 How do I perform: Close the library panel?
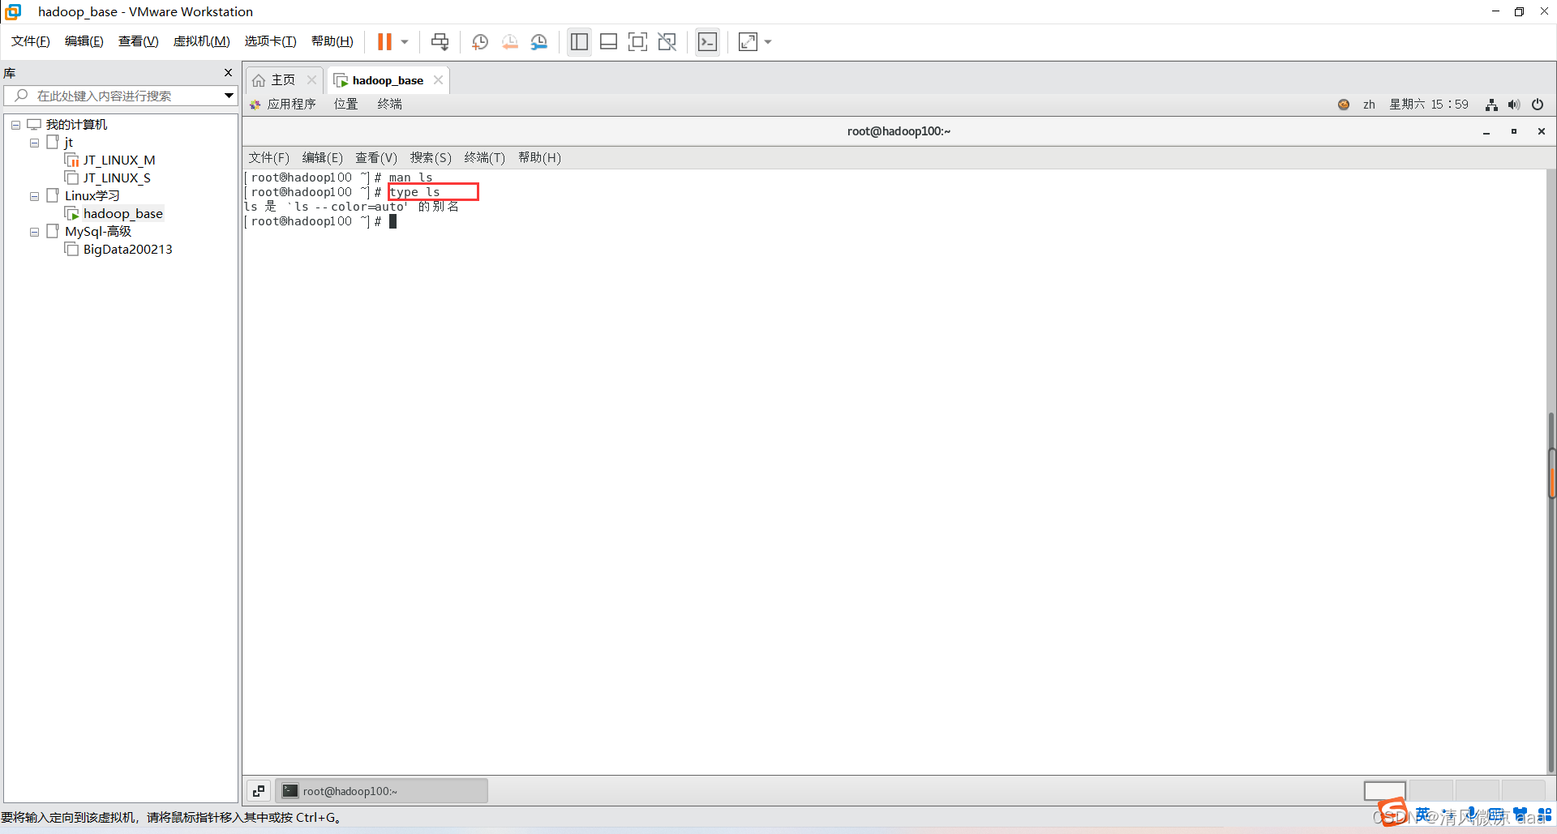[228, 73]
